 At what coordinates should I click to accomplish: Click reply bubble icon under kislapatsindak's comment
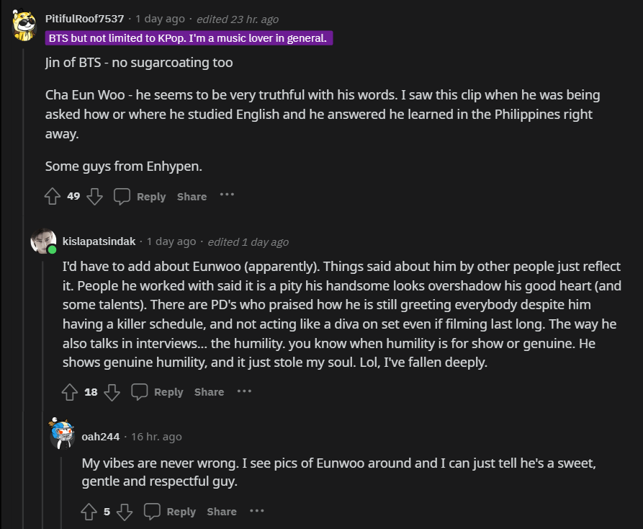point(140,392)
